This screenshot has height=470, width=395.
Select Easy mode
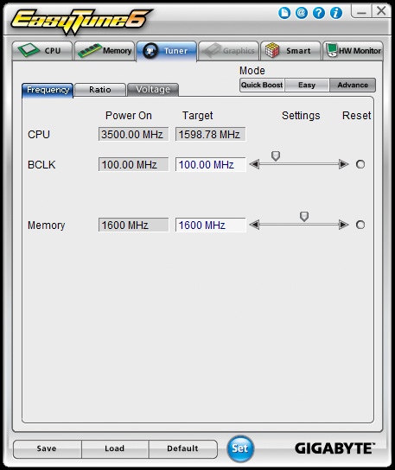(x=307, y=86)
